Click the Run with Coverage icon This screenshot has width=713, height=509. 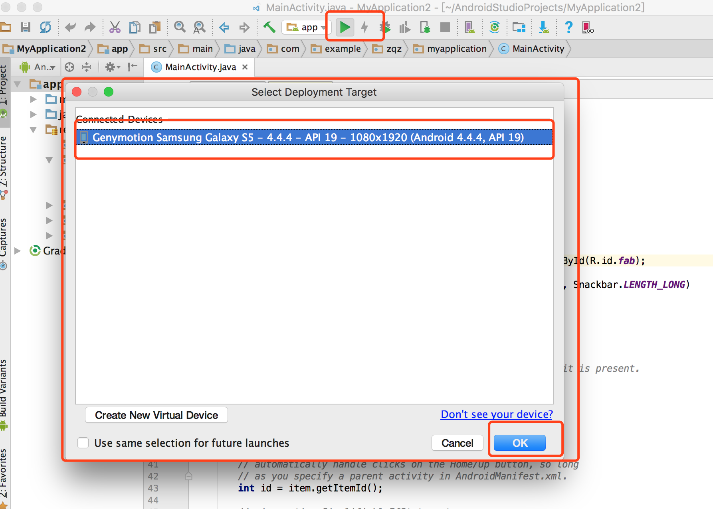click(x=405, y=28)
